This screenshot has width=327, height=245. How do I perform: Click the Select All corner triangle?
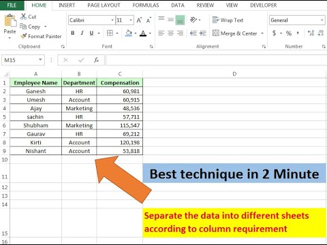coord(5,74)
